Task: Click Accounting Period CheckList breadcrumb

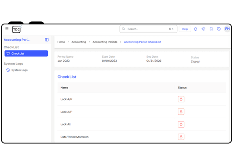Action: pyautogui.click(x=142, y=42)
